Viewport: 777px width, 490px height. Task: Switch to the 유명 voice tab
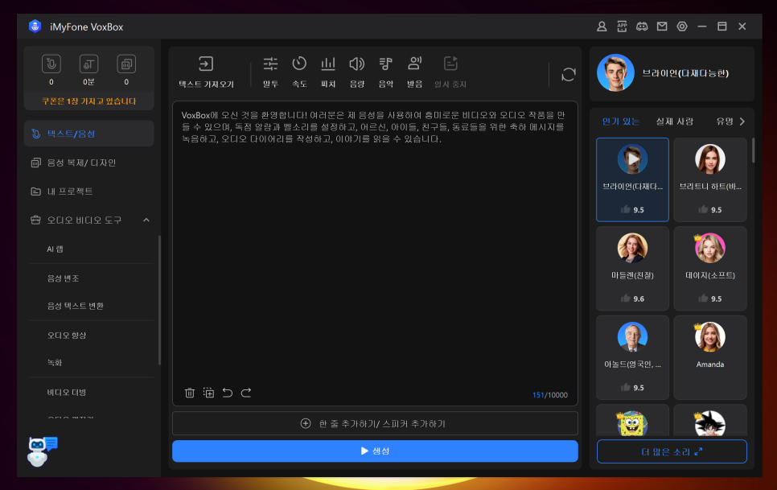[725, 121]
